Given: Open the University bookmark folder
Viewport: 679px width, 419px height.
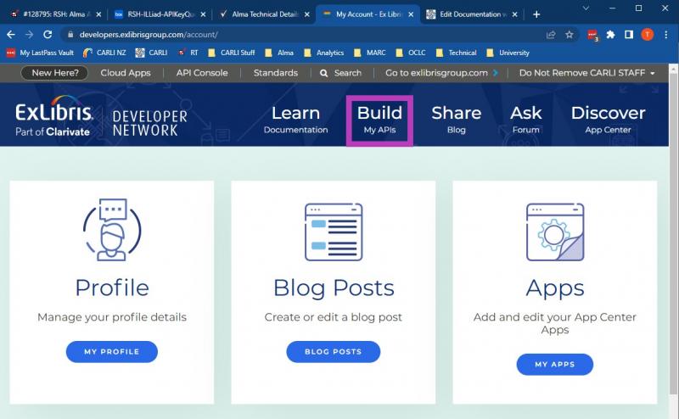Looking at the screenshot, I should click(x=508, y=53).
